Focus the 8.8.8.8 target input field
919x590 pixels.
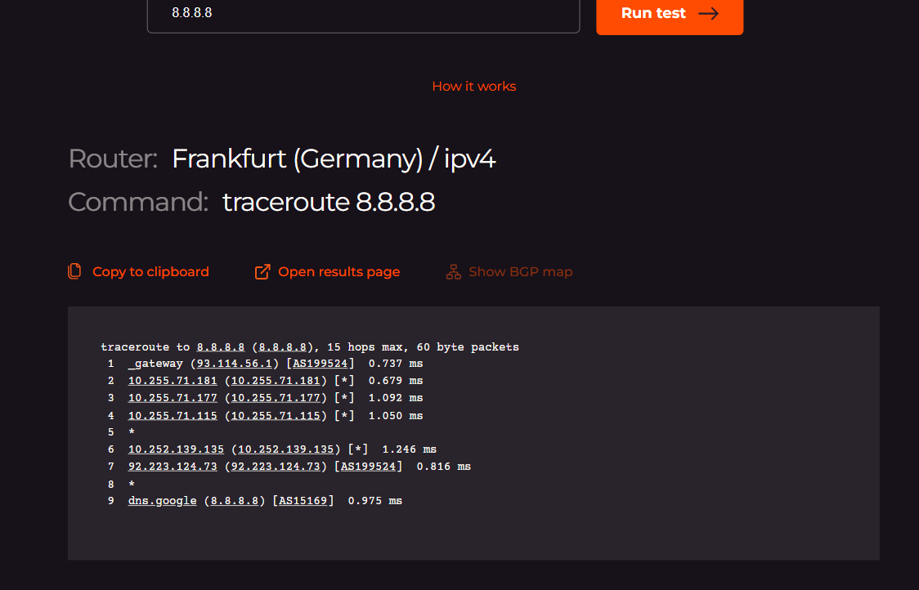(363, 14)
